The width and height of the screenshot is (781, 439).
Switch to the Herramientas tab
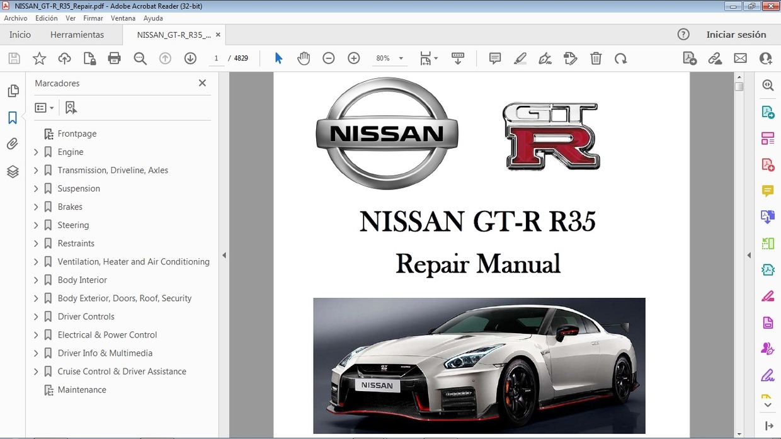tap(77, 35)
